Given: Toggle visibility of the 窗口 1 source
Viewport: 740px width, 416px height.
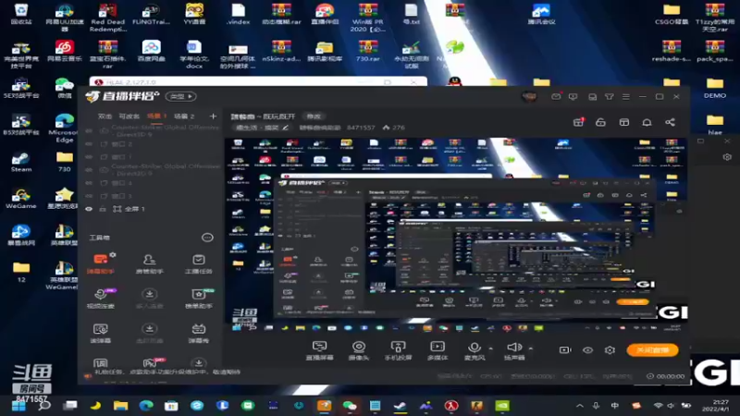Looking at the screenshot, I should (x=89, y=156).
